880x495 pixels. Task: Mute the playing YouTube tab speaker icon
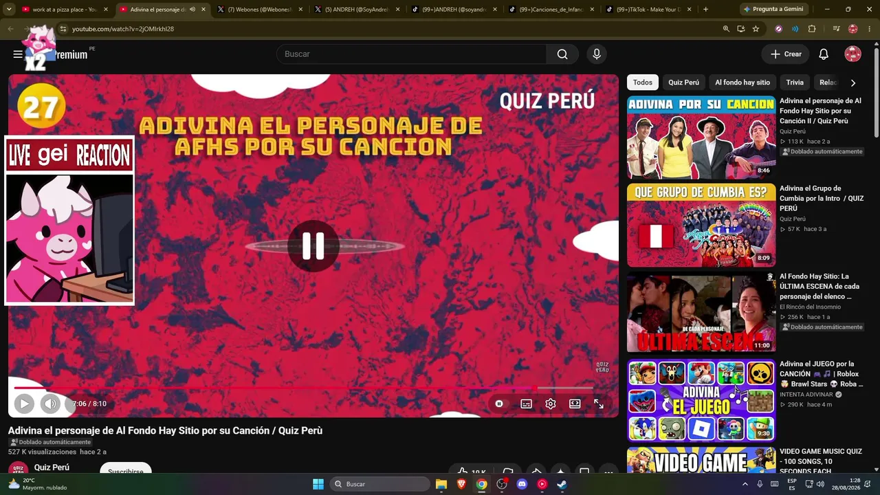point(192,10)
